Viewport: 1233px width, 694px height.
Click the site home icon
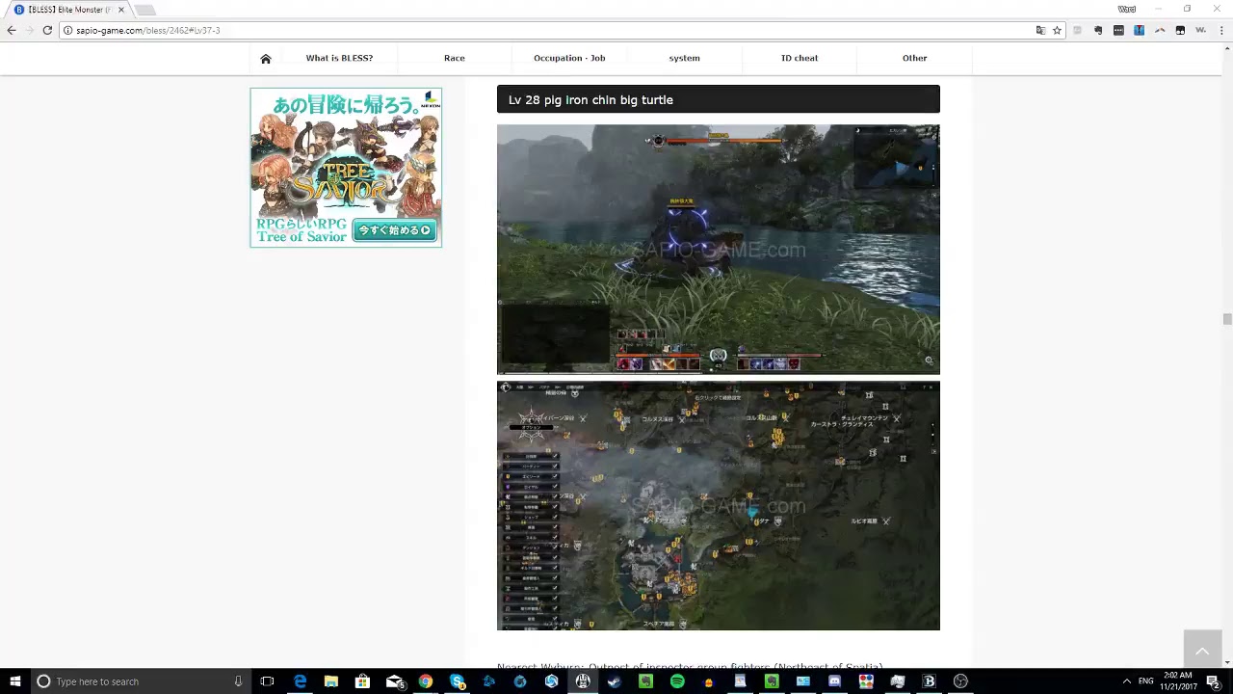pos(266,58)
